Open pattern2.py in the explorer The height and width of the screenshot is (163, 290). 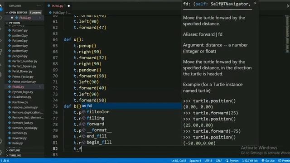coord(20,35)
